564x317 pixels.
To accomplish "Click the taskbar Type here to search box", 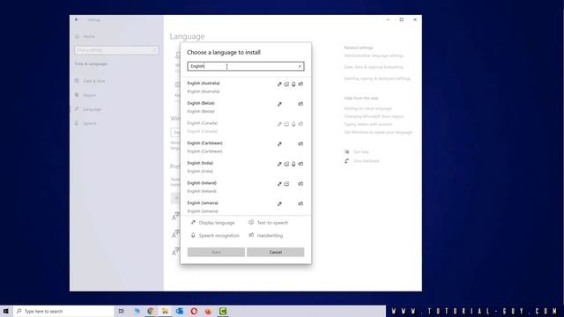I will point(63,311).
